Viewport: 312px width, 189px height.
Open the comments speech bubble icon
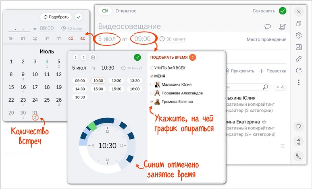click(x=267, y=27)
